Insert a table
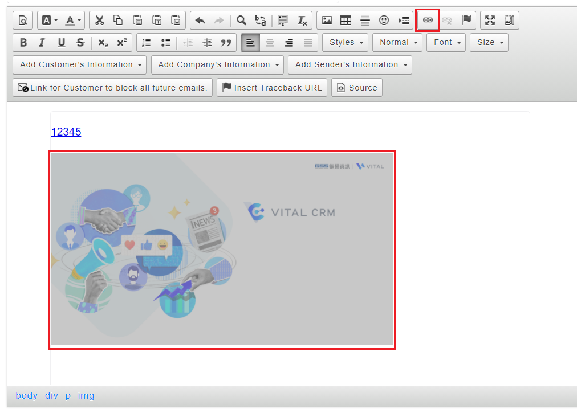The width and height of the screenshot is (577, 409). pyautogui.click(x=346, y=21)
